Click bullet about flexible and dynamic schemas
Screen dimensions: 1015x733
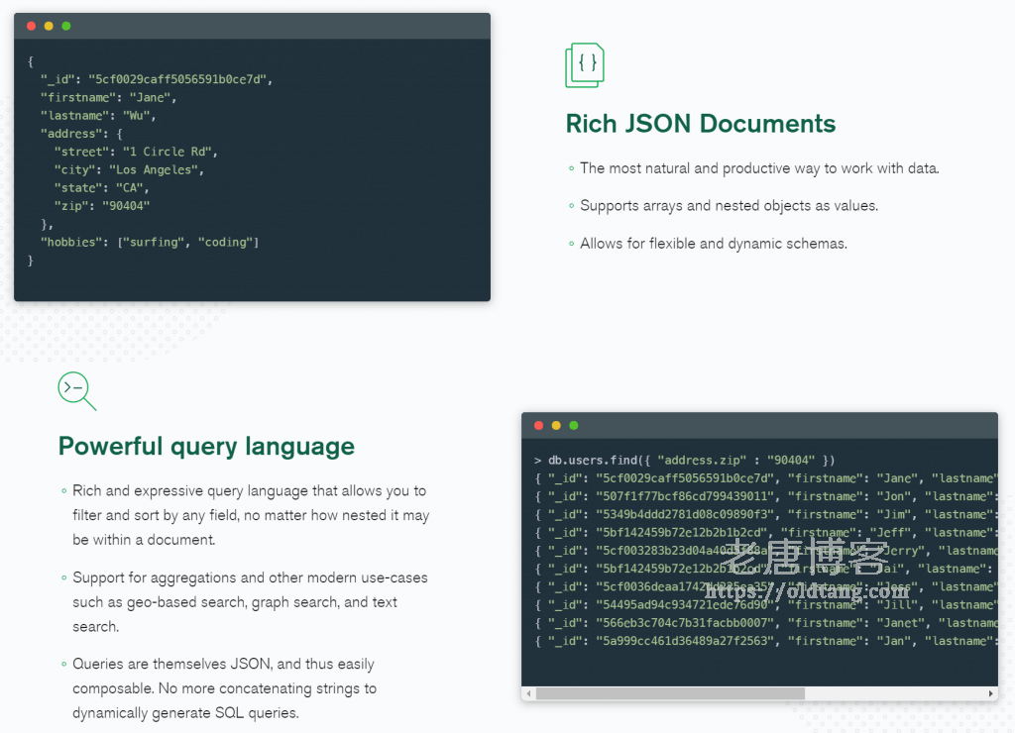[712, 243]
